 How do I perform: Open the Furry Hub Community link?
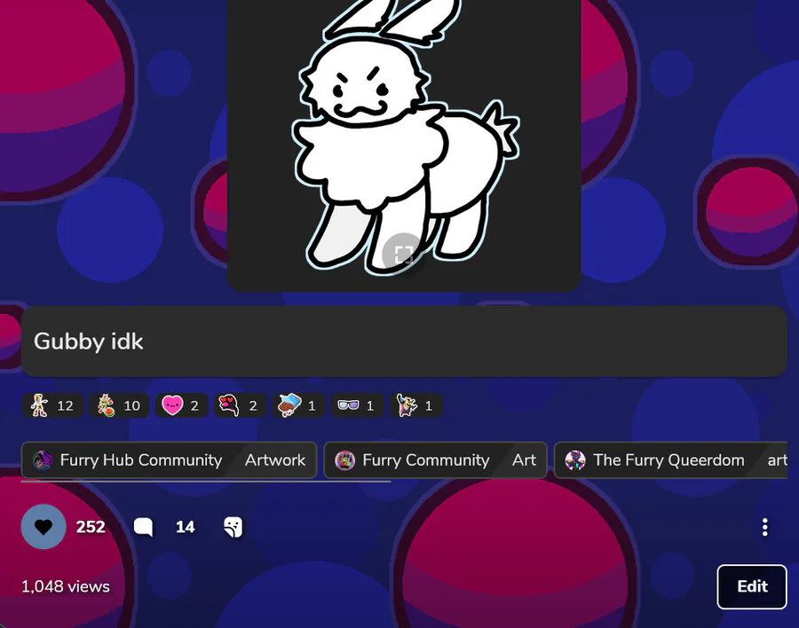click(x=140, y=460)
